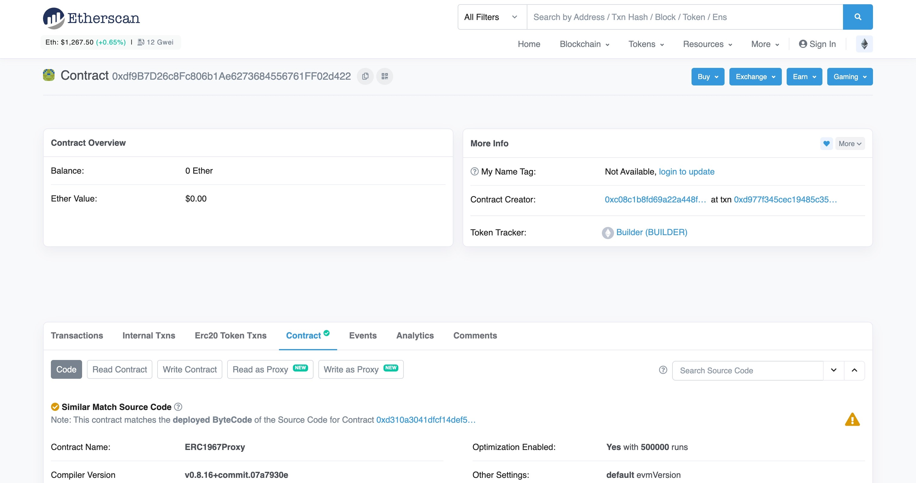
Task: Jump to previous source code search match
Action: (854, 370)
